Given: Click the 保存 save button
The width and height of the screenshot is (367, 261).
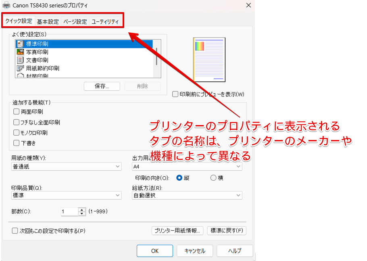Looking at the screenshot, I should (102, 86).
